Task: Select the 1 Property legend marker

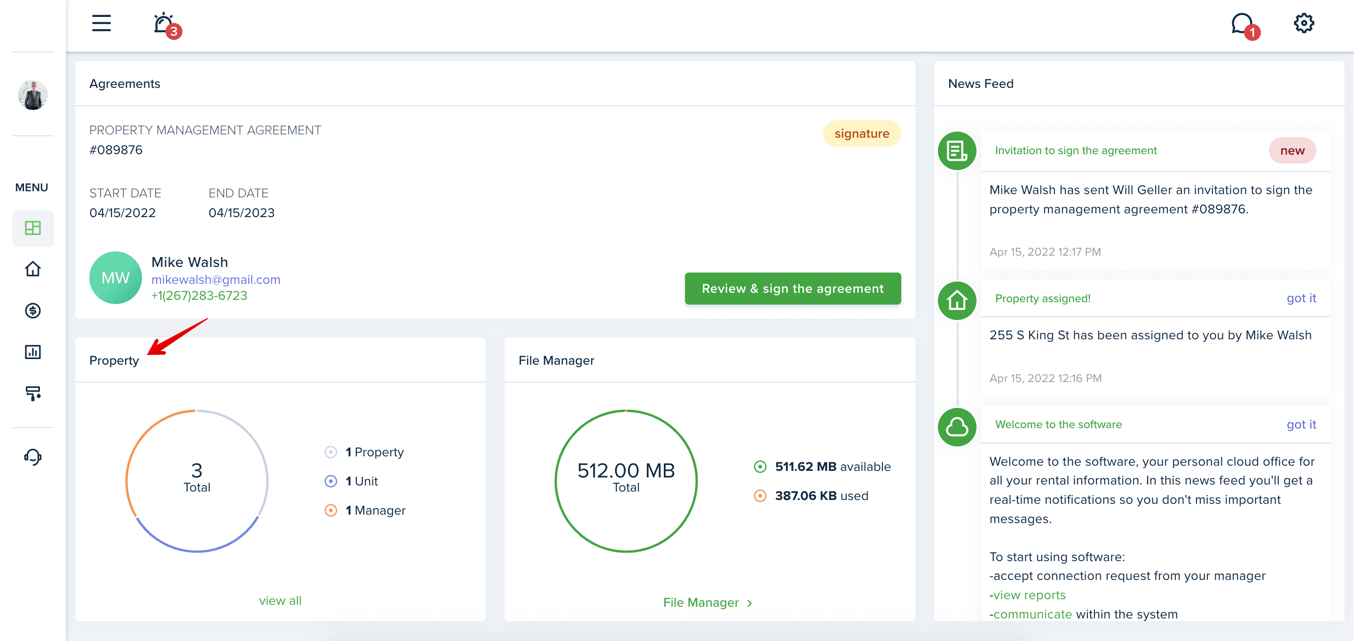Action: tap(331, 452)
